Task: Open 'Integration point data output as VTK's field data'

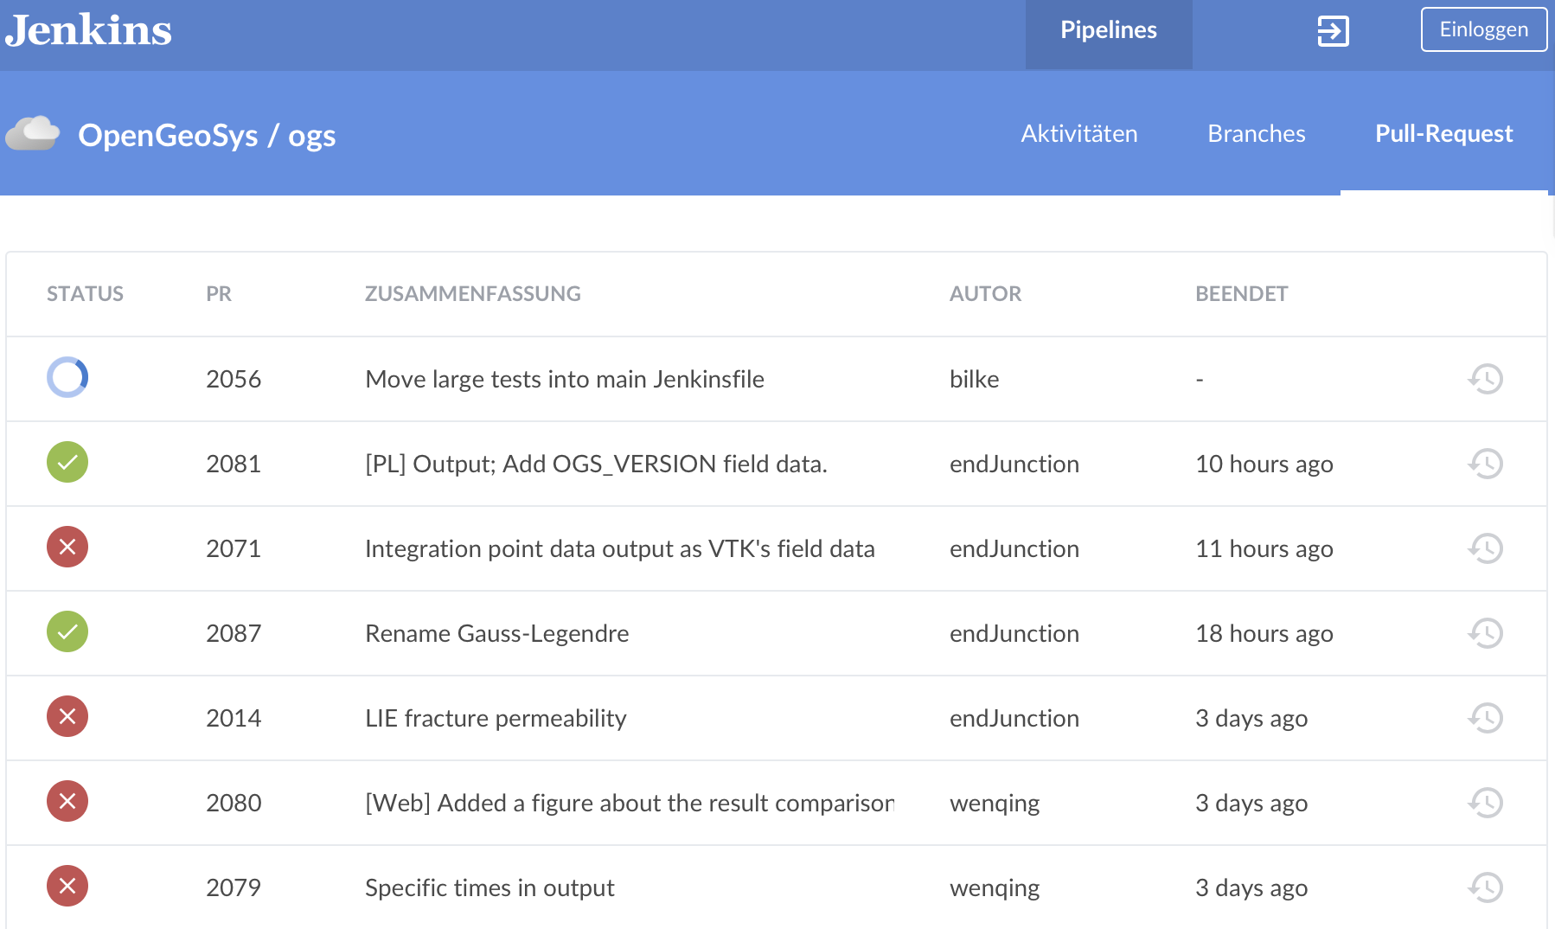Action: 620,548
